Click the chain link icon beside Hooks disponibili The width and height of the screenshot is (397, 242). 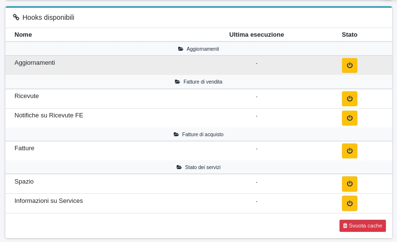16,17
